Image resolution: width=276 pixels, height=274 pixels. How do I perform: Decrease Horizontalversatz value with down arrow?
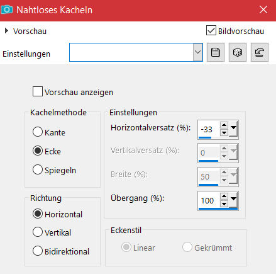coord(224,133)
